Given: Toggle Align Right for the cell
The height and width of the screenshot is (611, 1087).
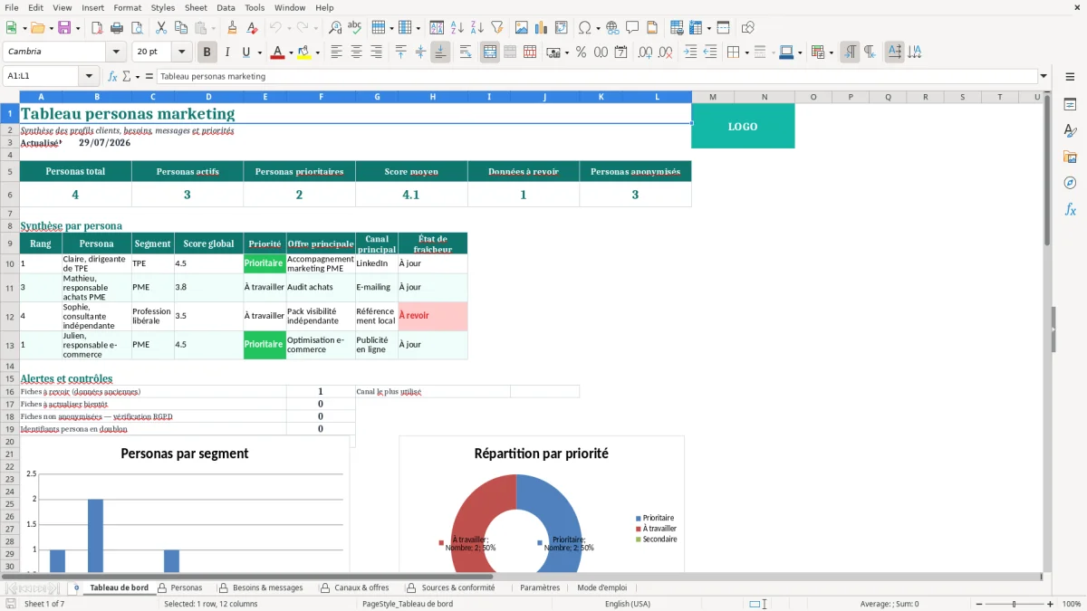Looking at the screenshot, I should tap(377, 52).
